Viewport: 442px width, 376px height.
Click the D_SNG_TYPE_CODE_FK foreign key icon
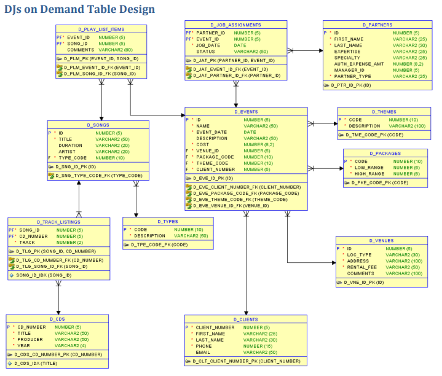(x=51, y=176)
